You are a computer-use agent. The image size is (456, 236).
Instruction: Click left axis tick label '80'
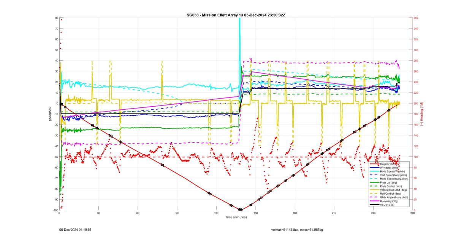pyautogui.click(x=56, y=18)
